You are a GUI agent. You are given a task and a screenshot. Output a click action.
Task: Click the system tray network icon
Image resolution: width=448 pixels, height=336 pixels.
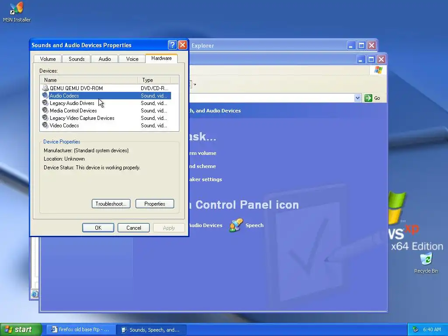[x=416, y=329]
